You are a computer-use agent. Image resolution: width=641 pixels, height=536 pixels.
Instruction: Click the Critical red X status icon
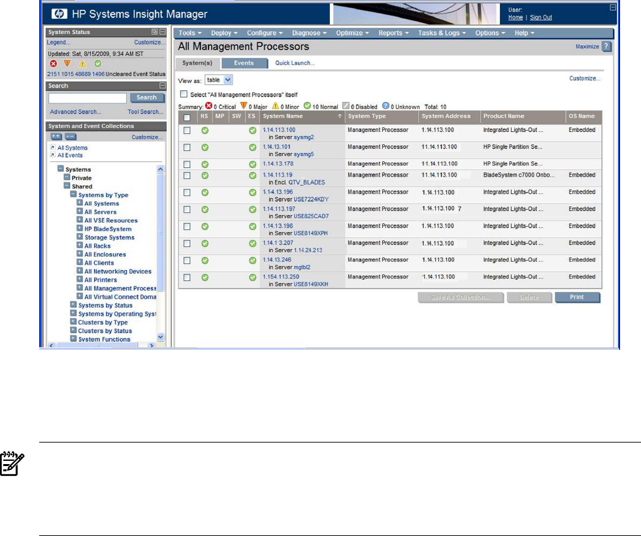(54, 64)
